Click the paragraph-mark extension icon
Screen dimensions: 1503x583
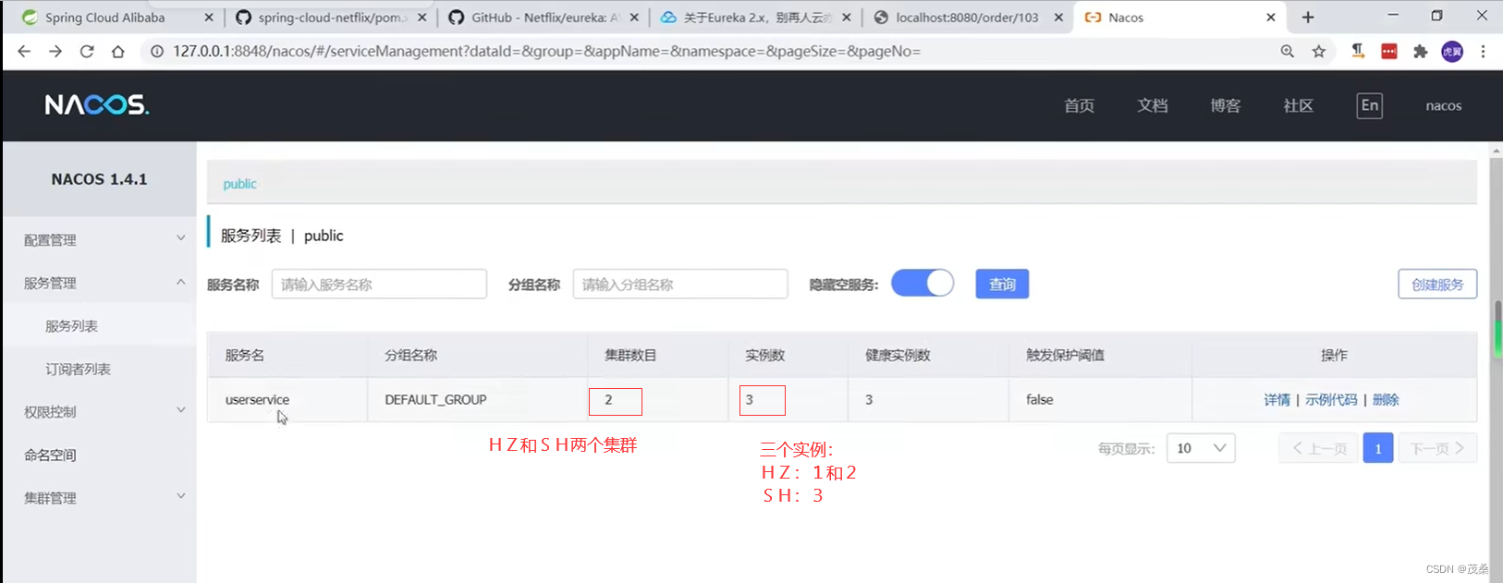(1358, 52)
